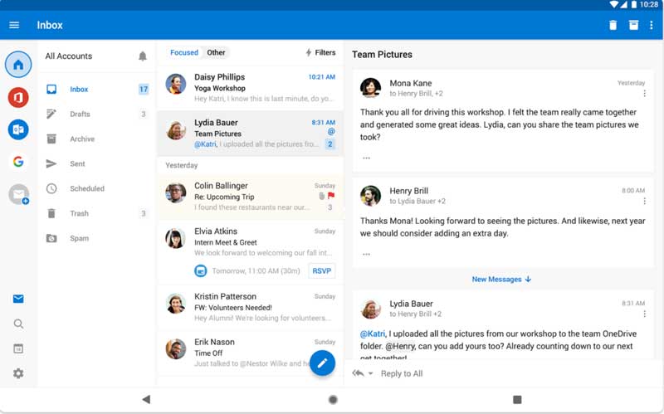Click the @Katri mention in Lydia's message
This screenshot has width=664, height=414.
click(x=373, y=334)
